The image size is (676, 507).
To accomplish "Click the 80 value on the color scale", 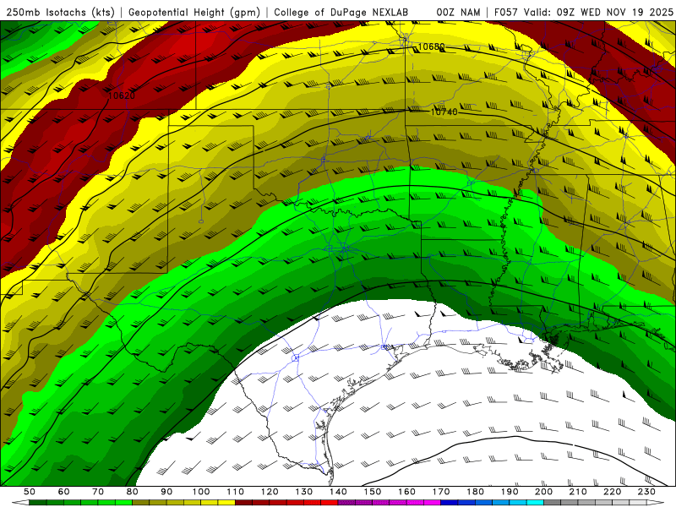I will [132, 492].
